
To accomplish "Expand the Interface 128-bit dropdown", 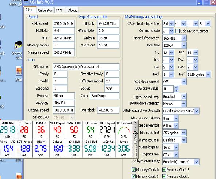I will (184, 45).
